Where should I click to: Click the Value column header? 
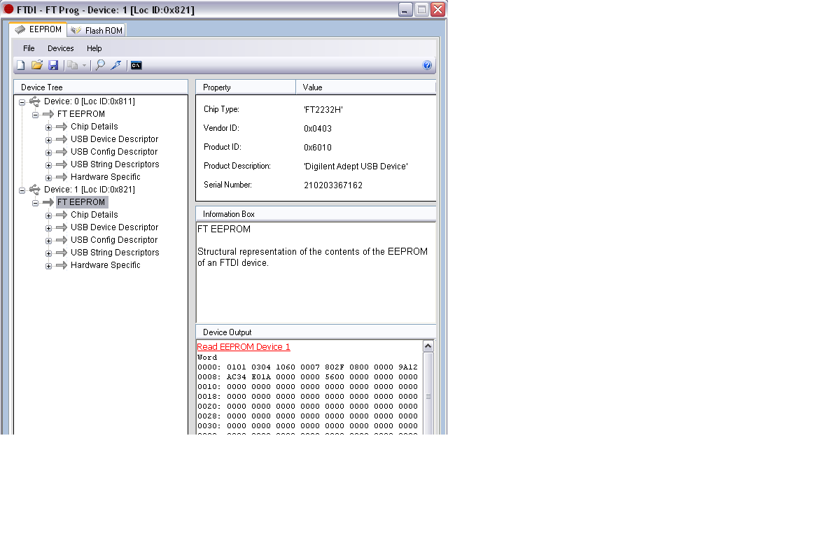coord(366,87)
